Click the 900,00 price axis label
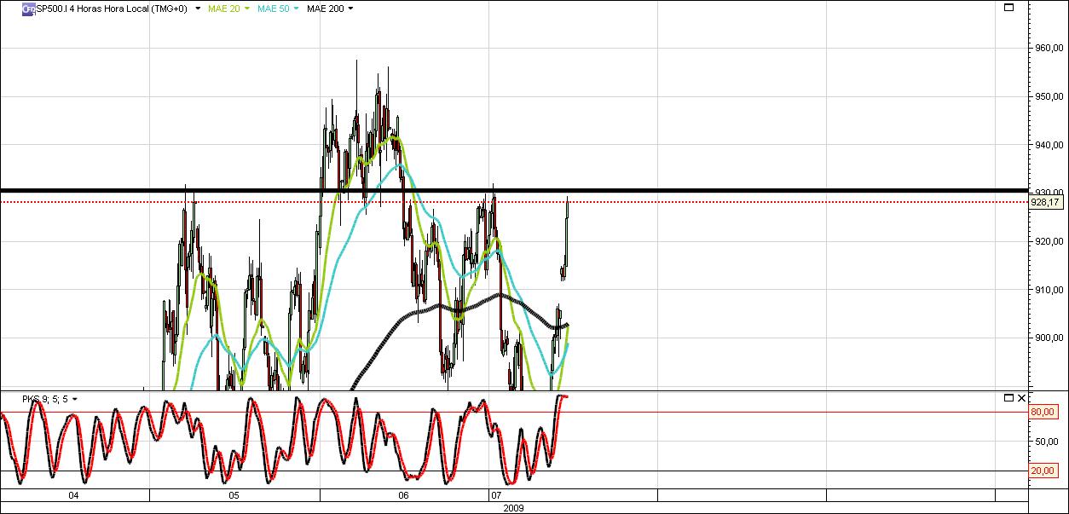1069x514 pixels. [x=1048, y=338]
